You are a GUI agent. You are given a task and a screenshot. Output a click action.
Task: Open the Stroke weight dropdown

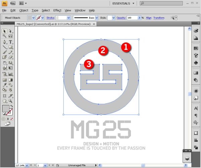[69, 18]
